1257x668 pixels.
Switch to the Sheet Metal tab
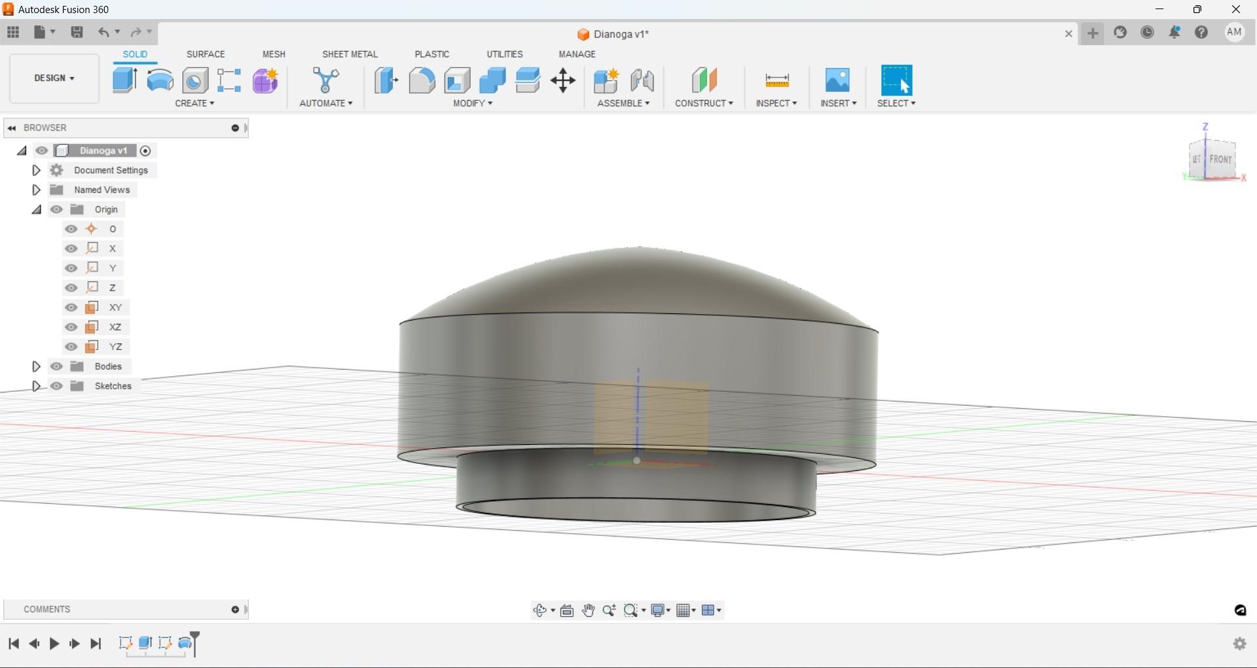point(350,54)
